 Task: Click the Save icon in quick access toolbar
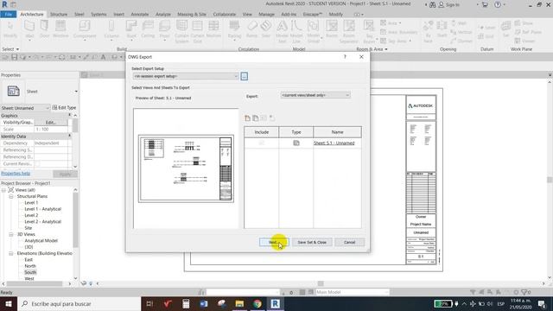(x=14, y=57)
